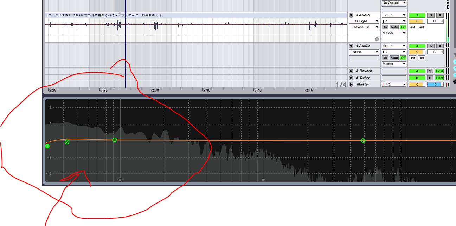Open Ext. In input dropdown on 4 Audio
The width and height of the screenshot is (456, 226).
[394, 46]
